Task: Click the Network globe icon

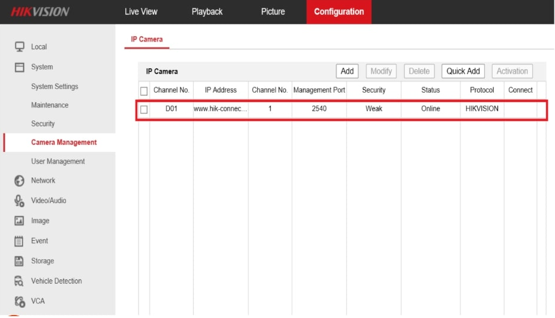Action: pos(19,180)
